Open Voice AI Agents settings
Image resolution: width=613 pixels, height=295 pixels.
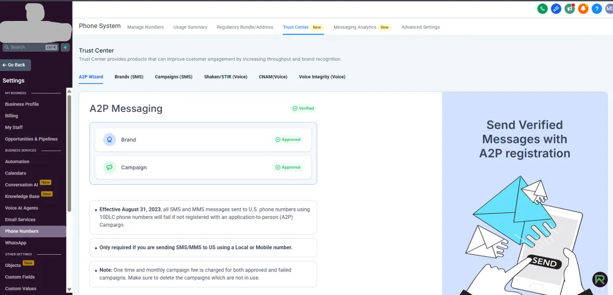[21, 208]
